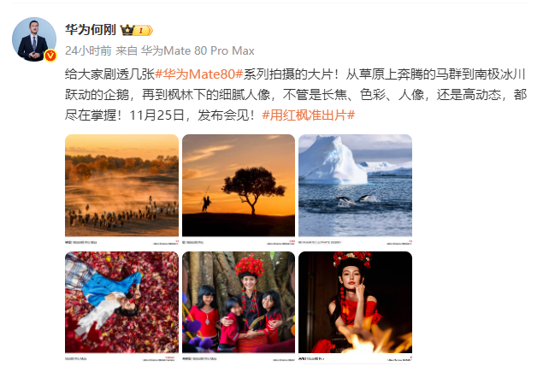Click the watermark caption under sunset tree photo
Screen dimensions: 543x372
pos(239,242)
